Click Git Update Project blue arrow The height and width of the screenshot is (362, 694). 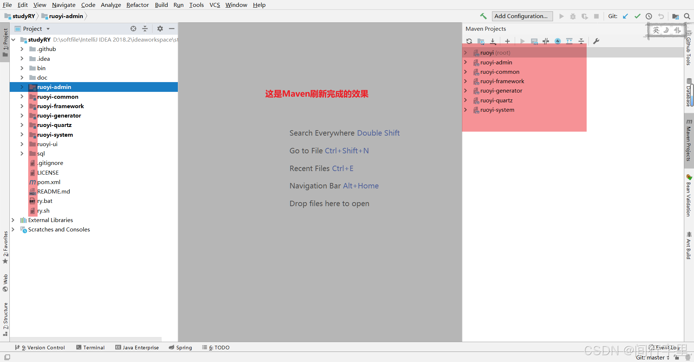(x=625, y=16)
